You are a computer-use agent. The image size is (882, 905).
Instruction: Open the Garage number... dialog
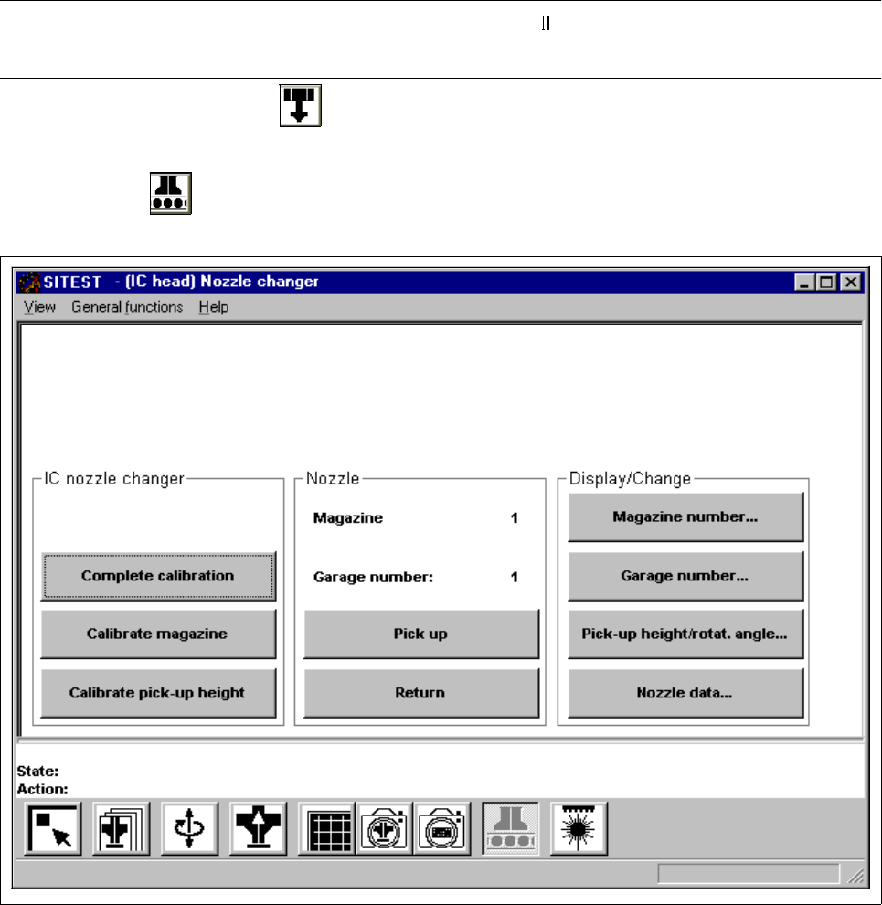point(685,576)
